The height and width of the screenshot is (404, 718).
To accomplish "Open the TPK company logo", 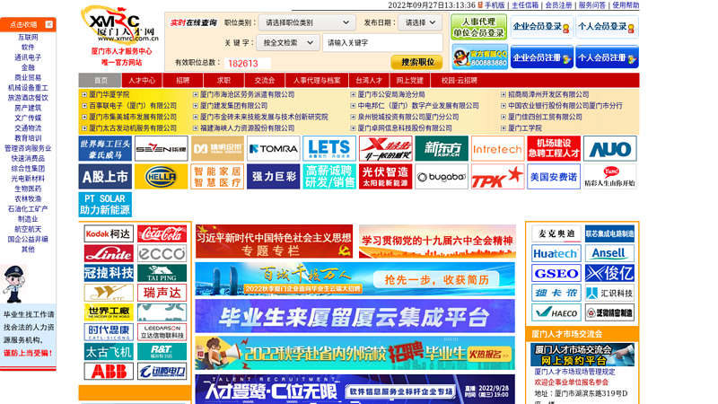I will (x=498, y=177).
